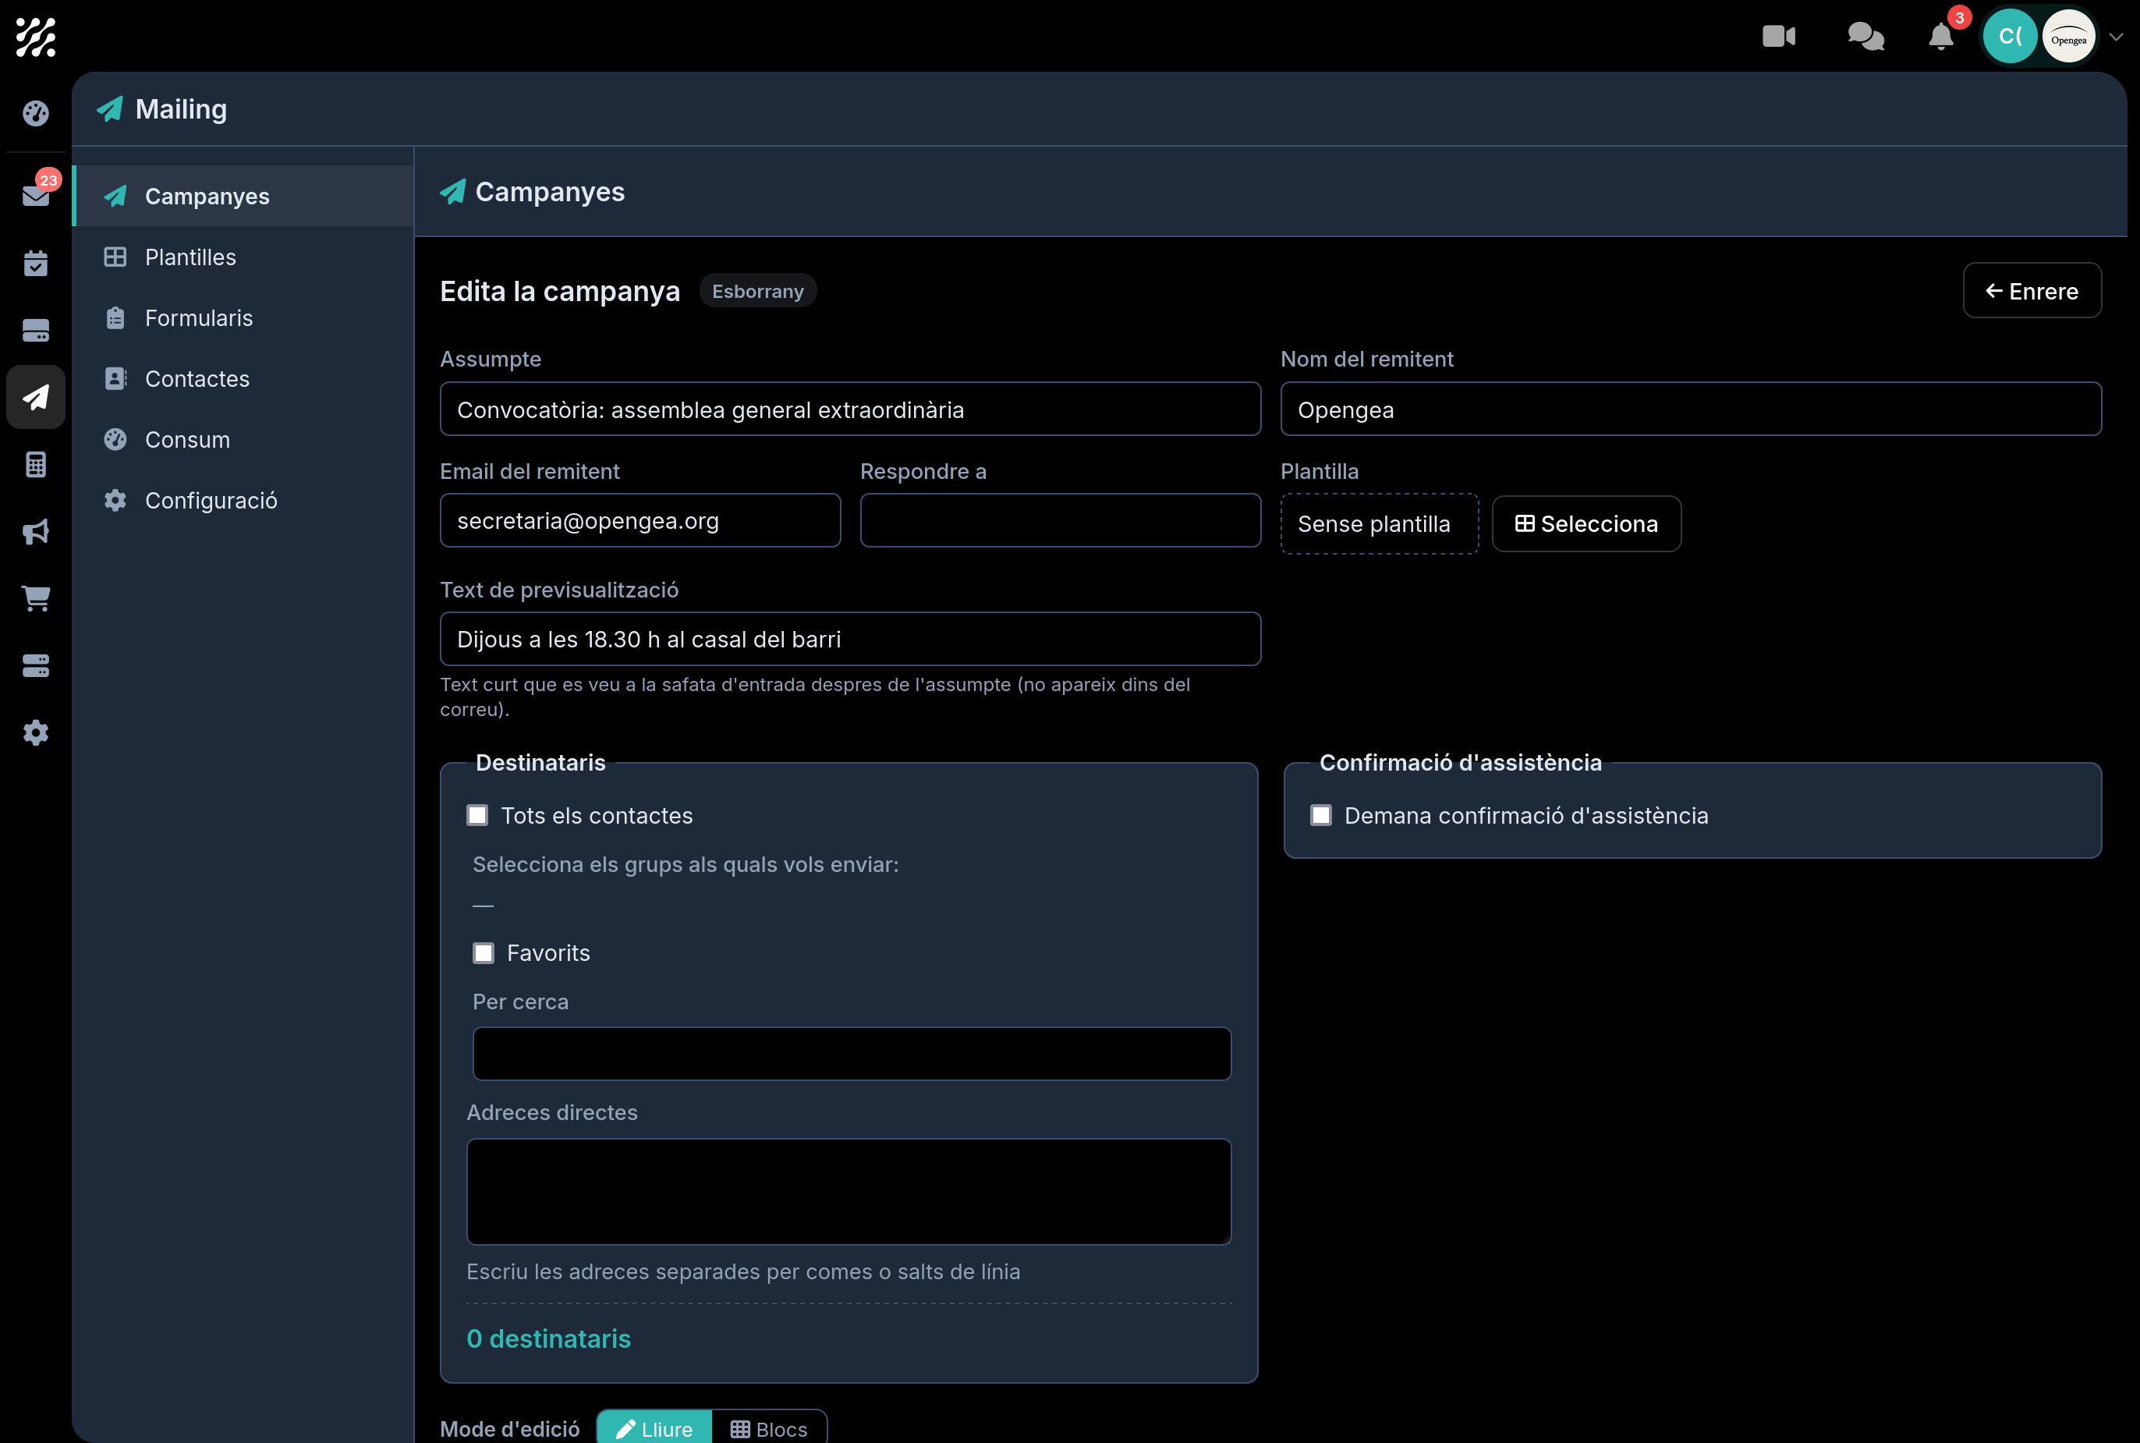Open the mail inbox icon with 23 badge
The width and height of the screenshot is (2140, 1443).
(x=35, y=195)
